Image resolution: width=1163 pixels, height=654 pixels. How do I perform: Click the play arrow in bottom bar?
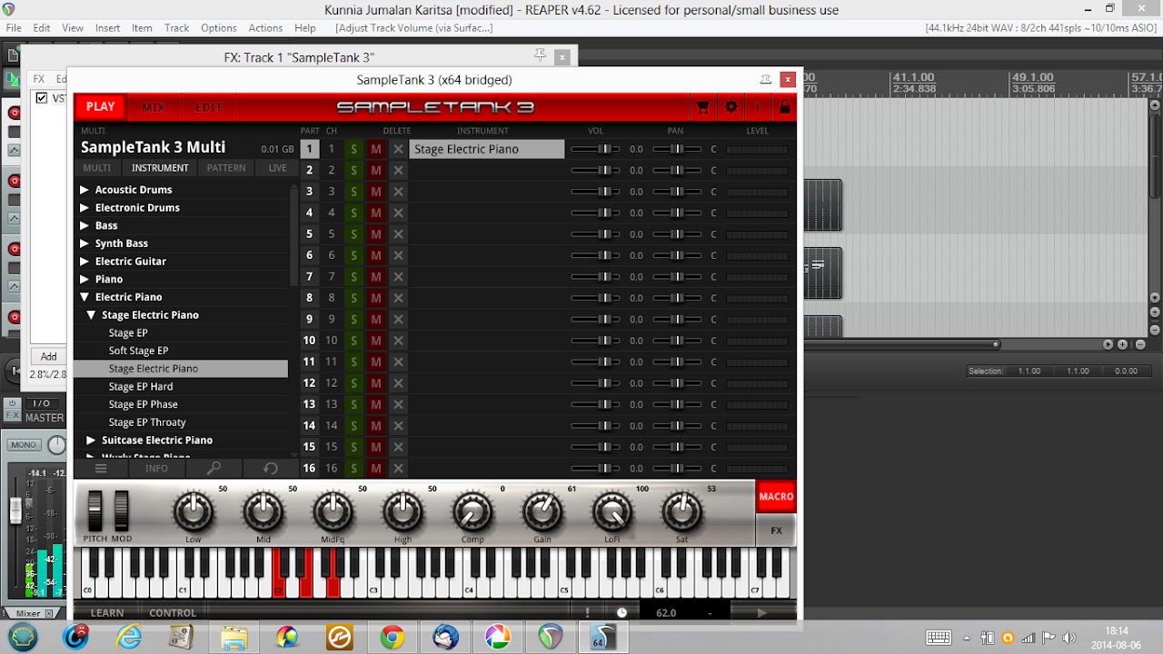[x=761, y=612]
